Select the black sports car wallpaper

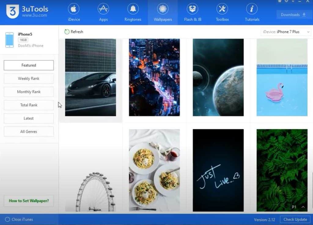pos(90,77)
